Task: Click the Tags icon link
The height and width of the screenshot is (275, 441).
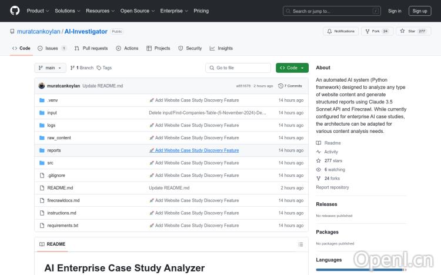Action: point(104,68)
